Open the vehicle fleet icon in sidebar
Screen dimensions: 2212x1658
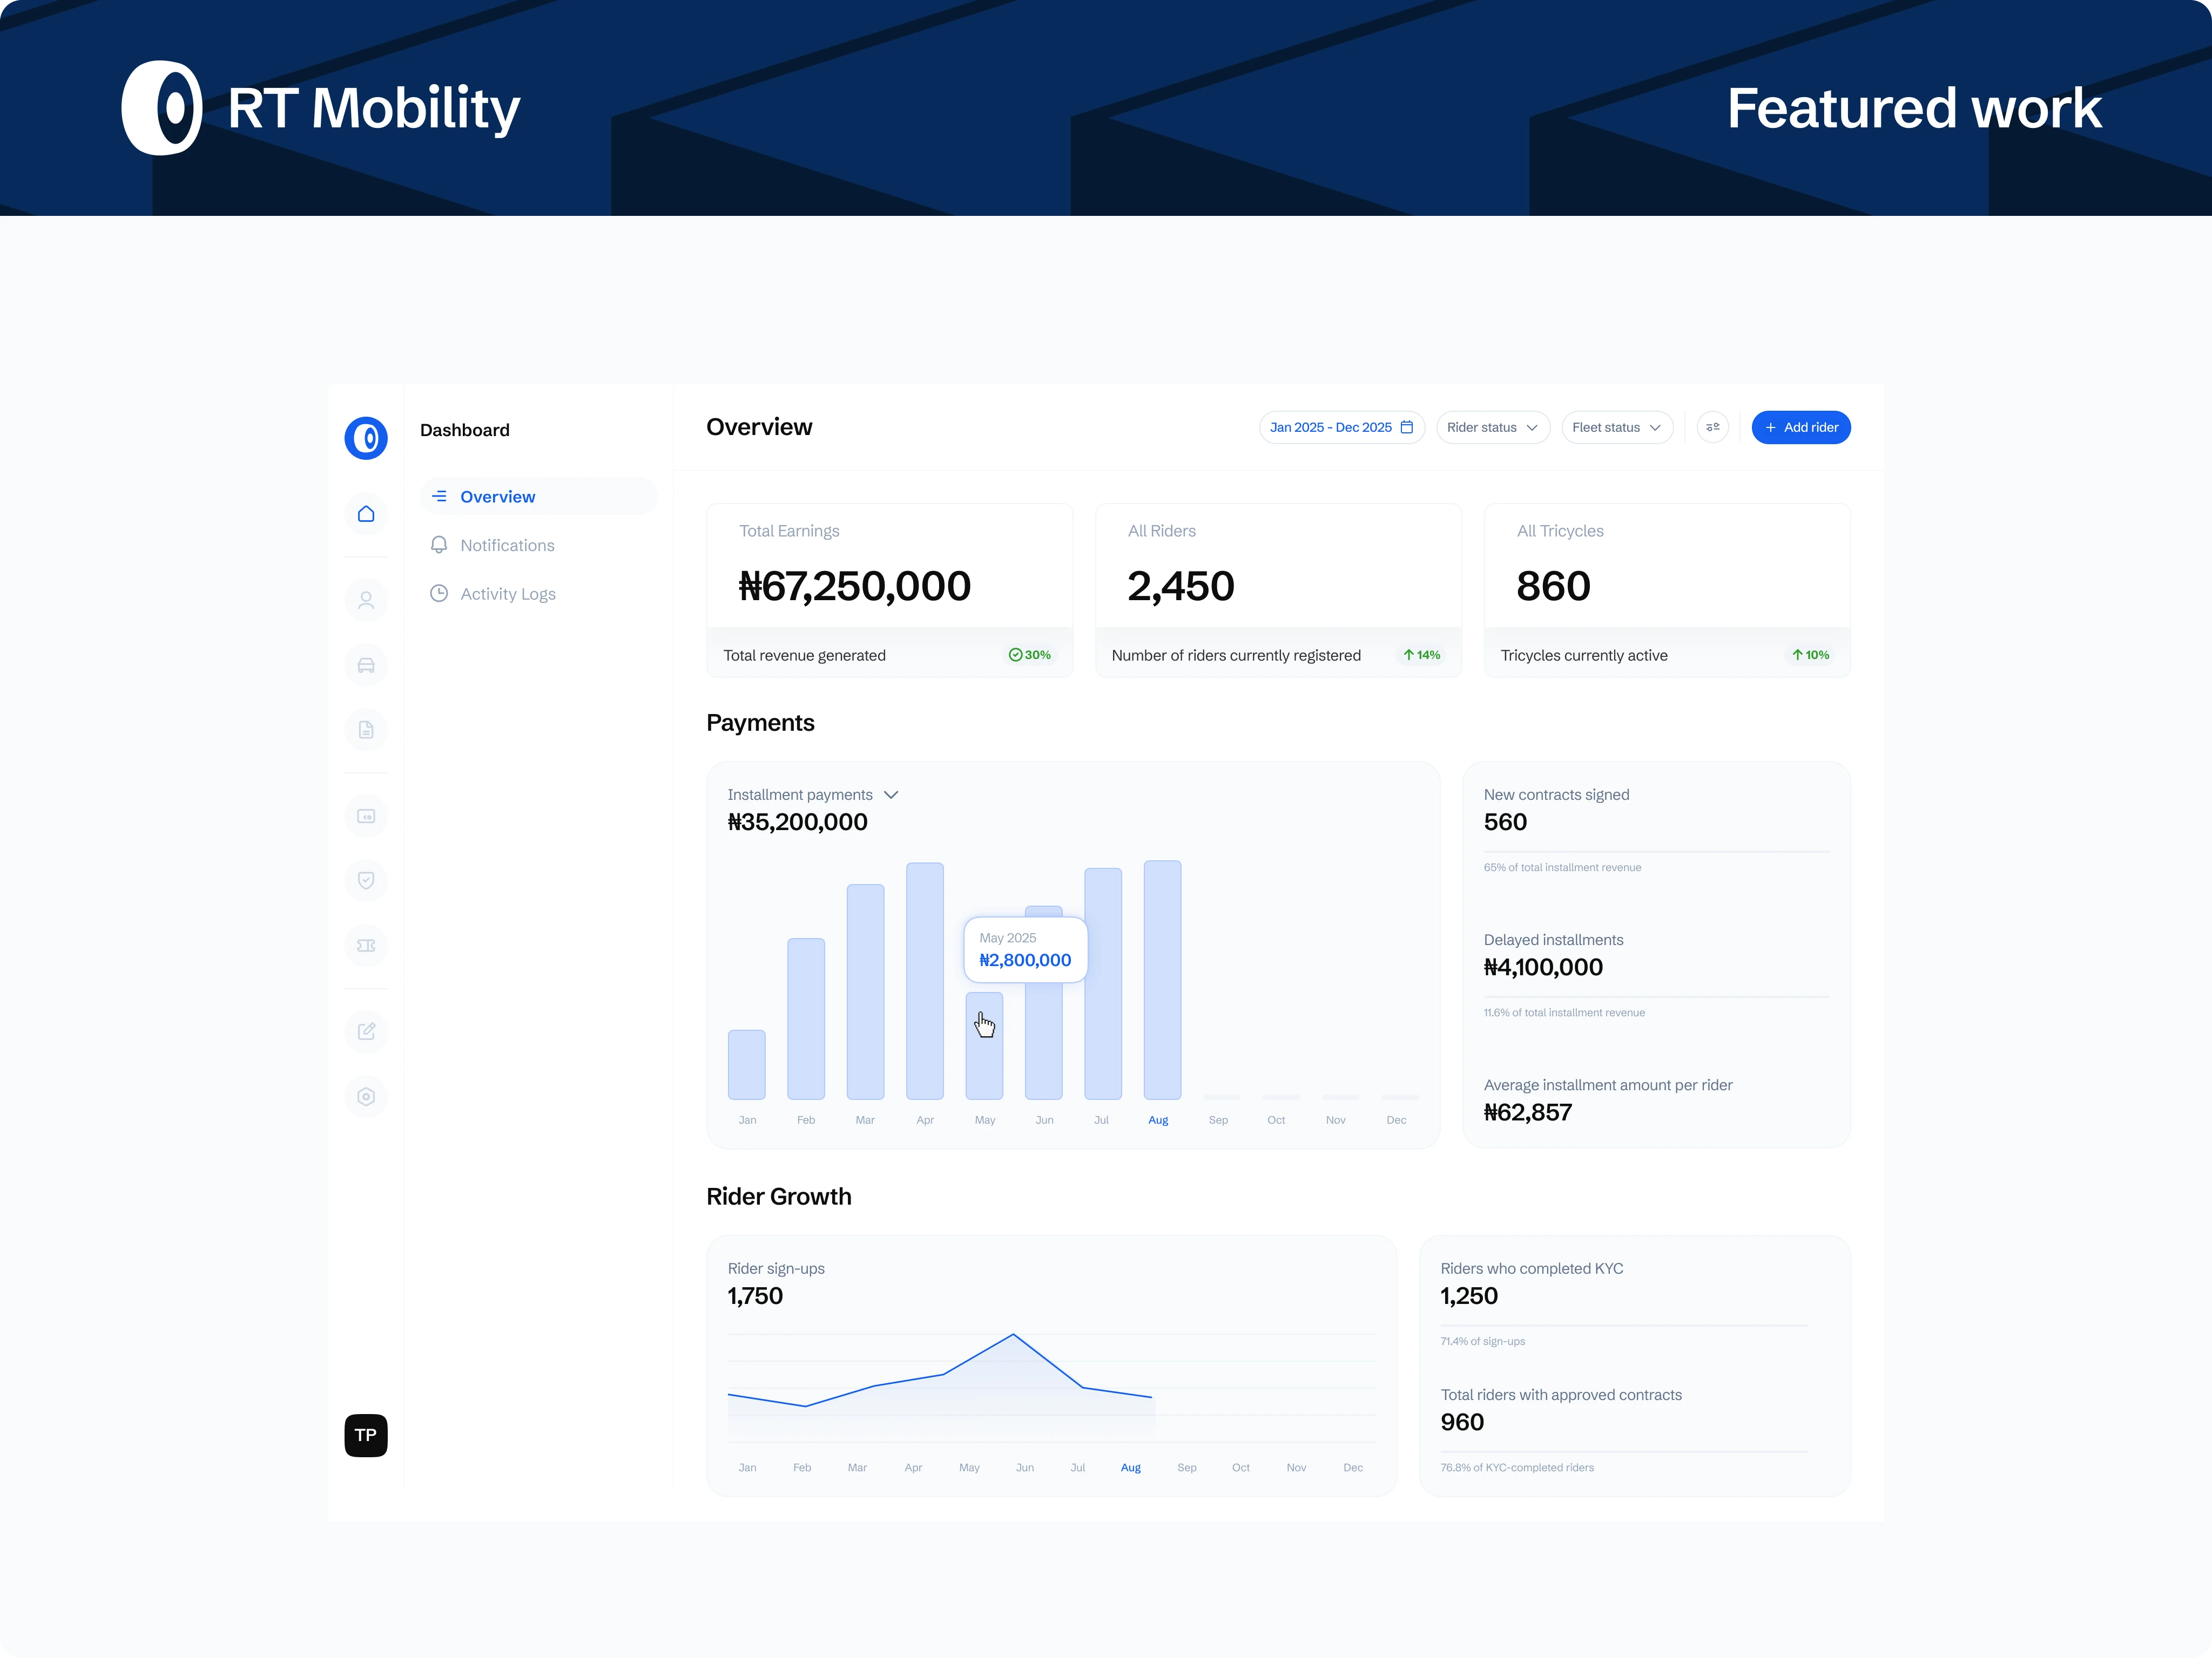tap(366, 665)
